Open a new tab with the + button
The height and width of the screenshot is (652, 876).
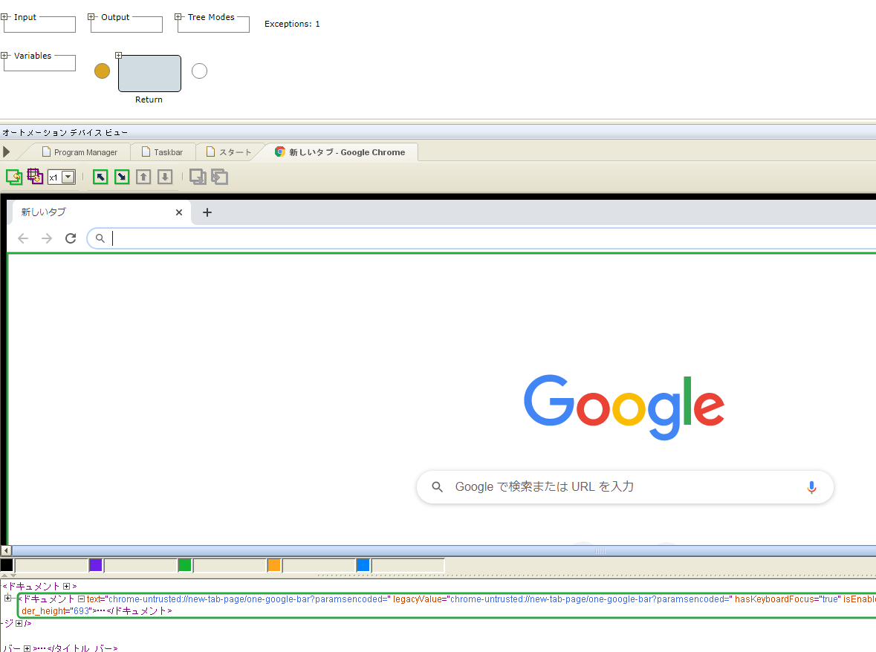tap(207, 212)
